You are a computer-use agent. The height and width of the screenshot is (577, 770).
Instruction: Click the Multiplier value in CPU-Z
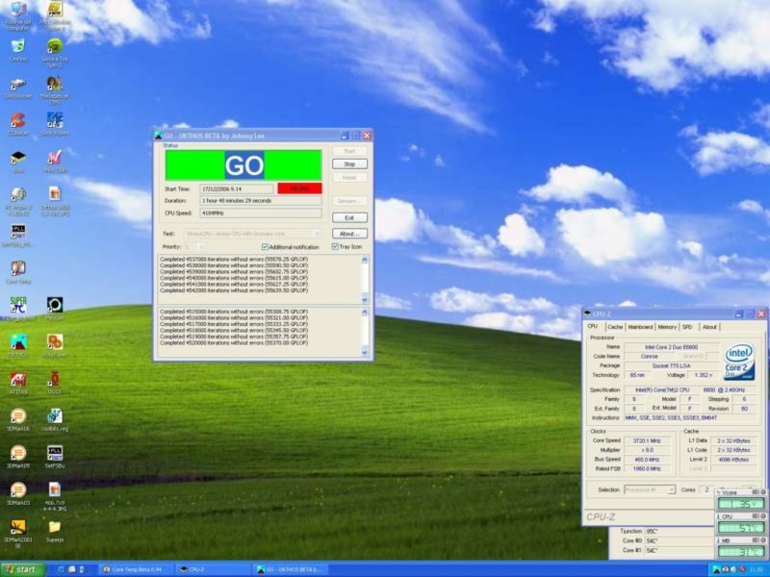647,450
